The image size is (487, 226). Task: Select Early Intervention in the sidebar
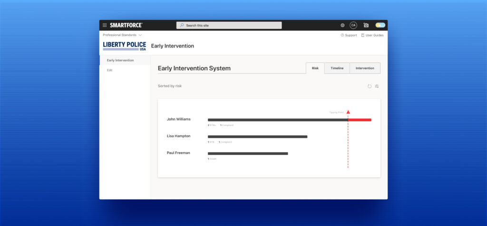120,60
